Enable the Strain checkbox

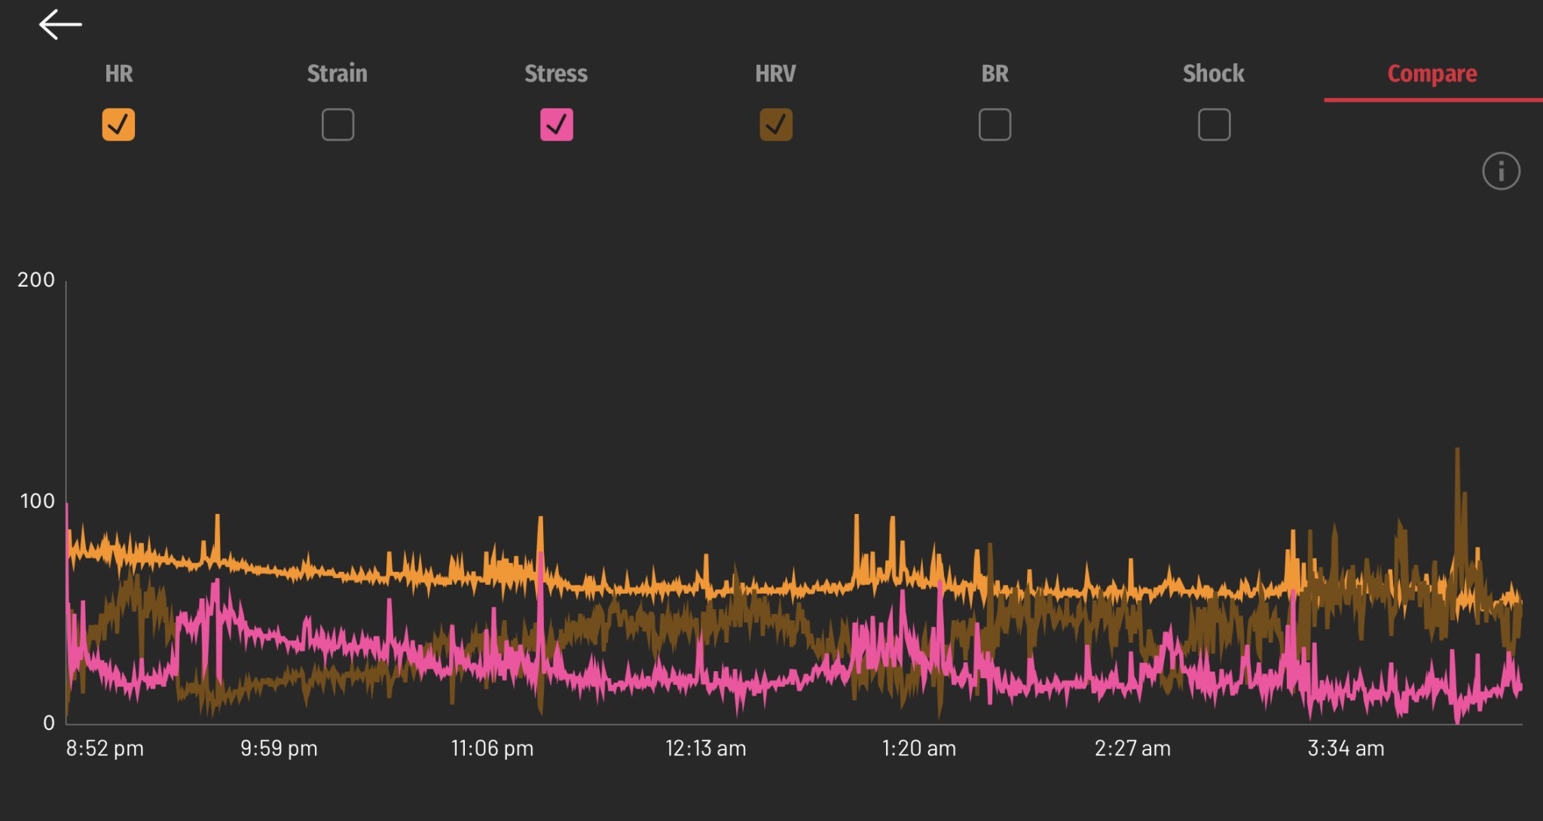pos(338,125)
